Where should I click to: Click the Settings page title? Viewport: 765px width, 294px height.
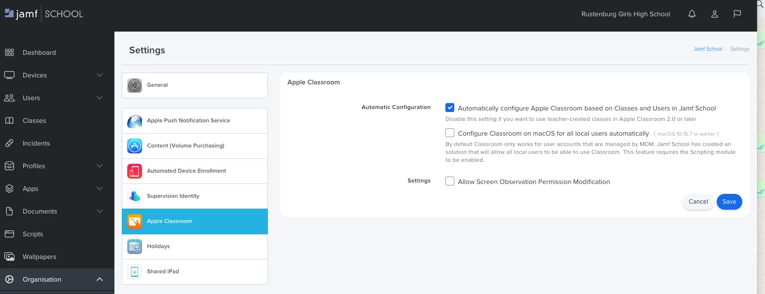[147, 50]
